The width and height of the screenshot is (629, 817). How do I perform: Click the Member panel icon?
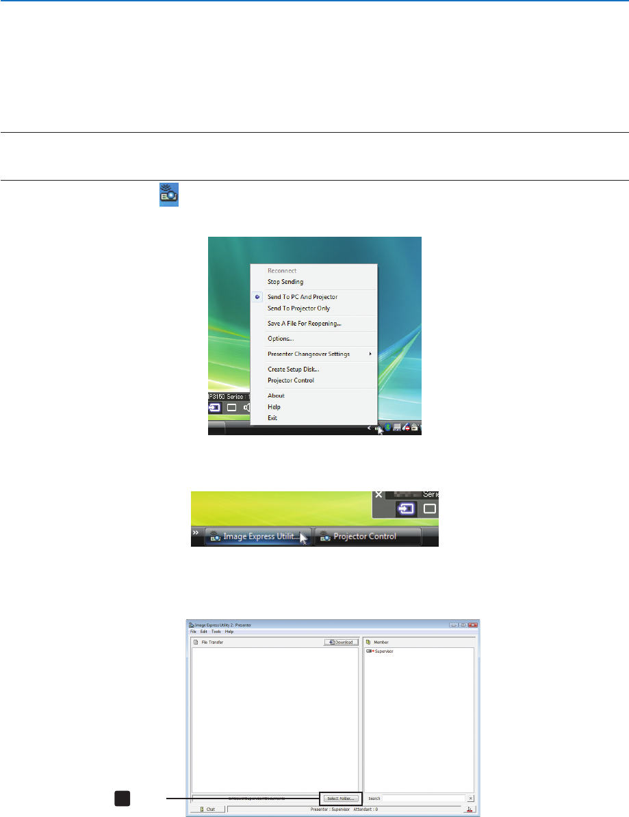(368, 643)
